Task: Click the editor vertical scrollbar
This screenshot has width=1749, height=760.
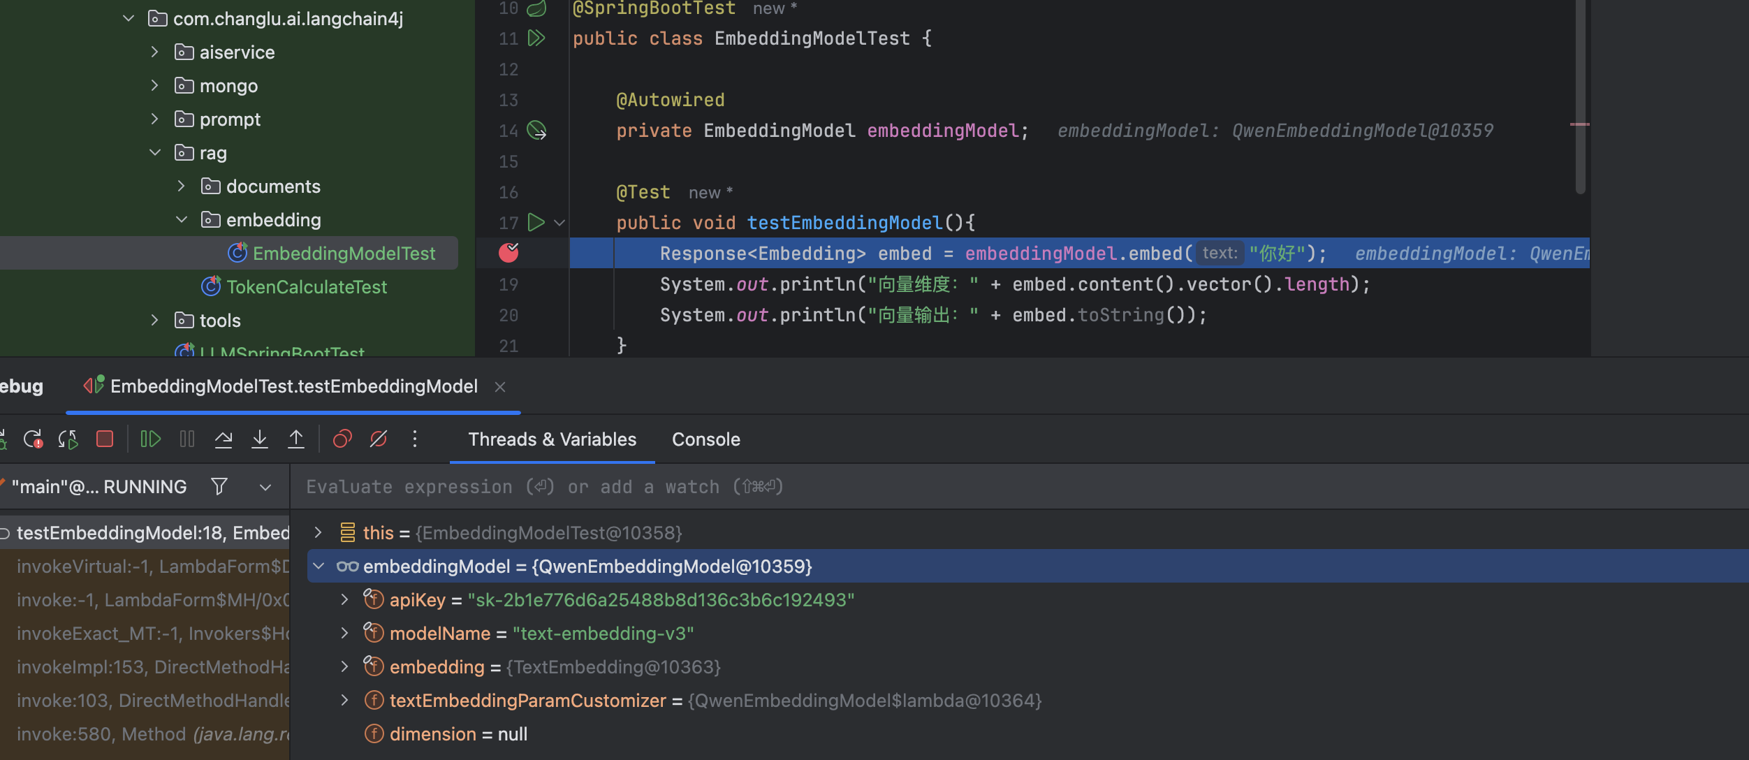Action: tap(1581, 96)
